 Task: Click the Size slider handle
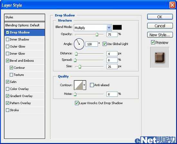click(x=80, y=67)
